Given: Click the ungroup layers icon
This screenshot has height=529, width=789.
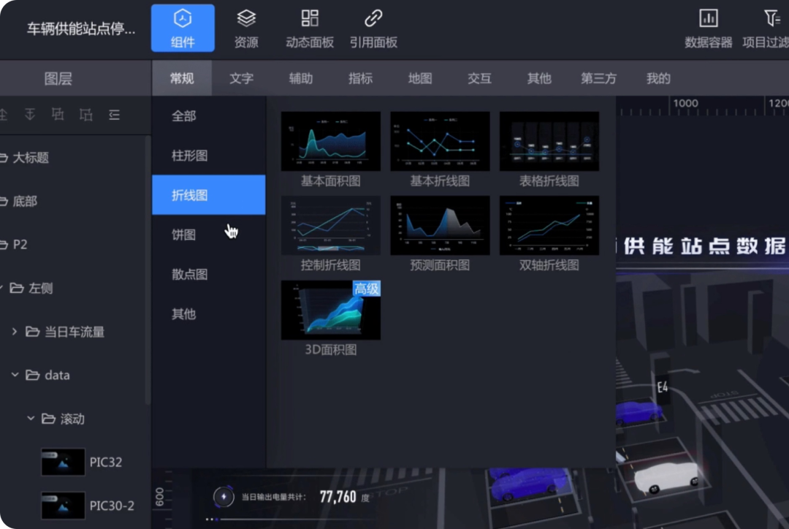Looking at the screenshot, I should click(86, 115).
